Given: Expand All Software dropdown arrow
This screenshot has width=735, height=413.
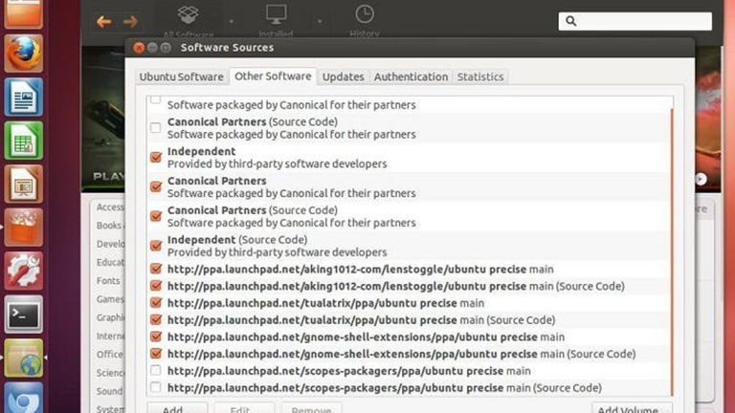Looking at the screenshot, I should (x=232, y=22).
